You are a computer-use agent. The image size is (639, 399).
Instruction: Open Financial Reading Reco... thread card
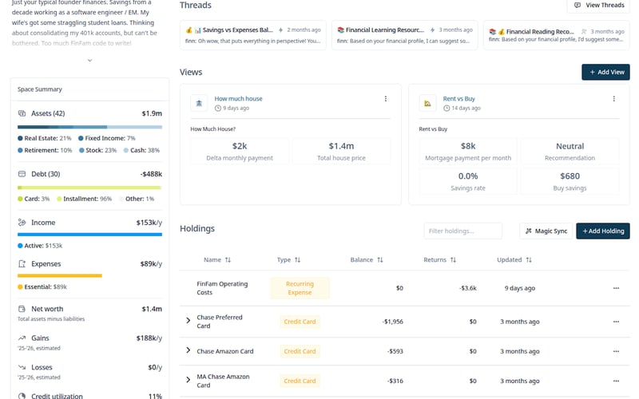point(556,35)
